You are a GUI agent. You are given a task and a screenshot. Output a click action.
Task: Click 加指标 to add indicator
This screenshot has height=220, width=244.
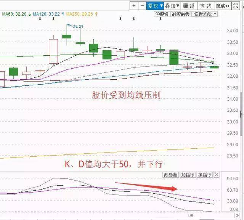click(188, 175)
